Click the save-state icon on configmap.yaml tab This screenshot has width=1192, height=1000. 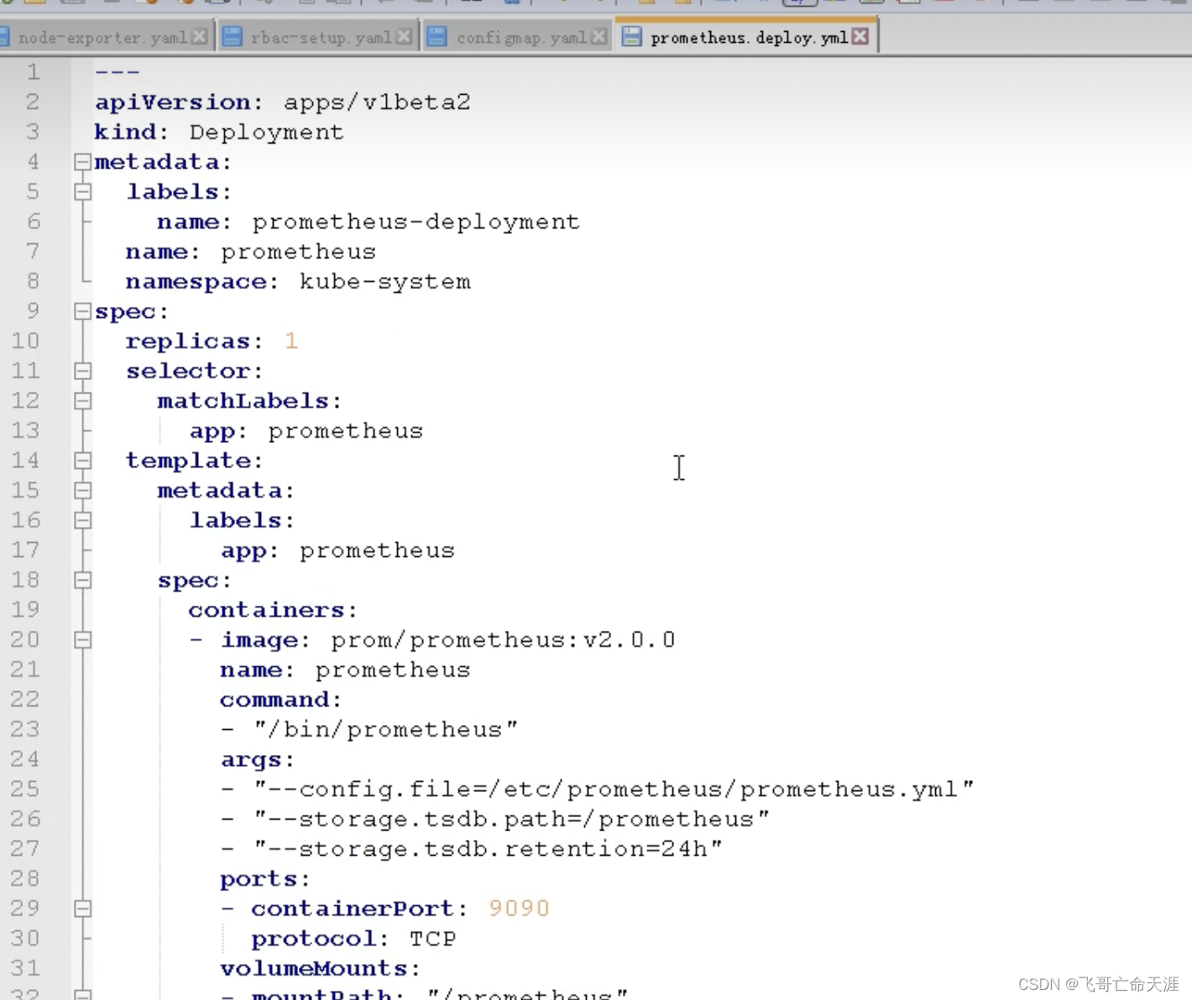437,37
